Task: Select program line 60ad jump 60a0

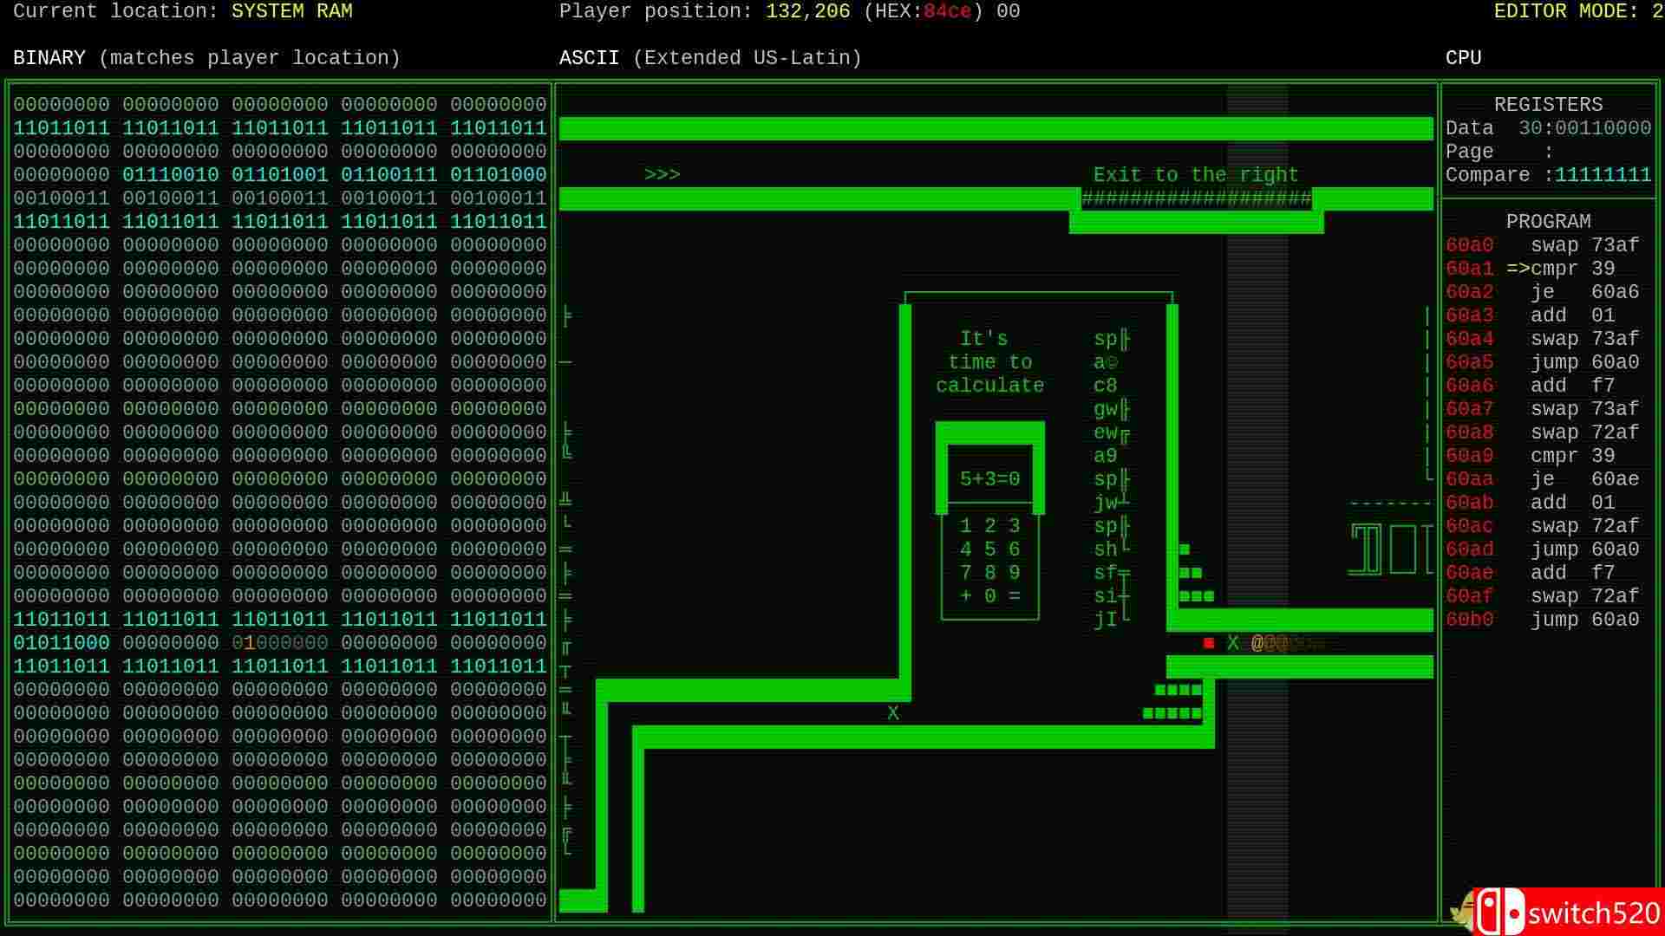Action: coord(1543,549)
